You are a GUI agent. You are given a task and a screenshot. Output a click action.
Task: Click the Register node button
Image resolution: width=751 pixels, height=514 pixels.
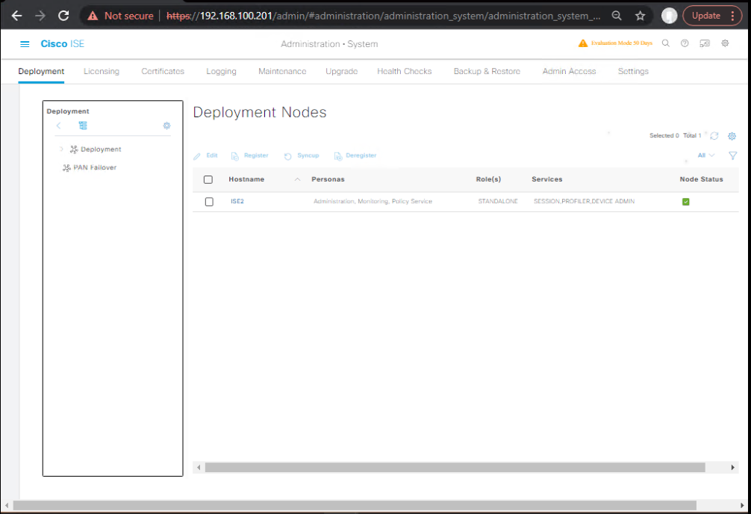(249, 156)
